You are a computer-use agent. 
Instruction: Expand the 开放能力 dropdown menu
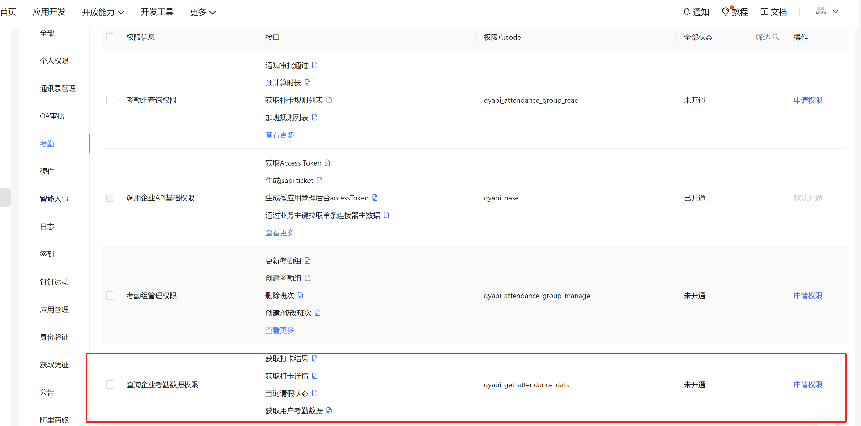(x=103, y=12)
